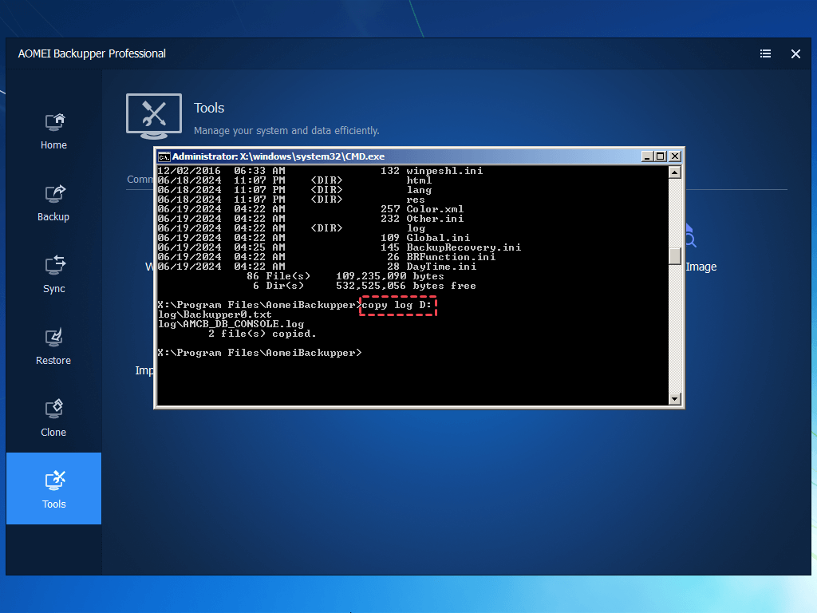Click the 'log\Backupper0.txt' output line
Viewport: 817px width, 613px height.
[215, 314]
